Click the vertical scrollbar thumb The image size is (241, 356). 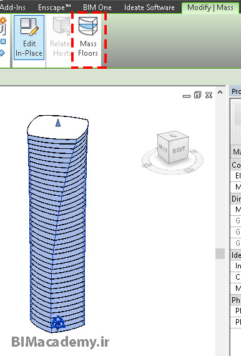point(220,253)
